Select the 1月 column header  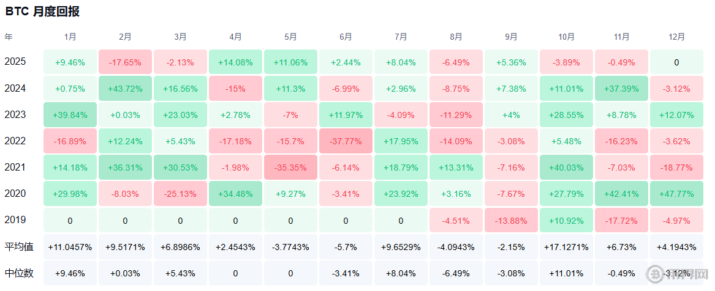[70, 37]
